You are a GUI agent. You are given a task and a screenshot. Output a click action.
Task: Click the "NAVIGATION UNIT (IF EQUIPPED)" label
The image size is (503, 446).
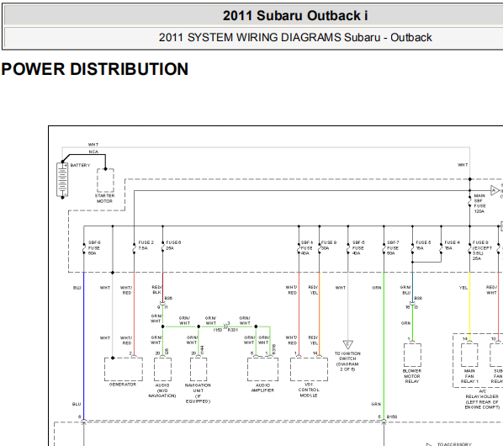pyautogui.click(x=198, y=393)
